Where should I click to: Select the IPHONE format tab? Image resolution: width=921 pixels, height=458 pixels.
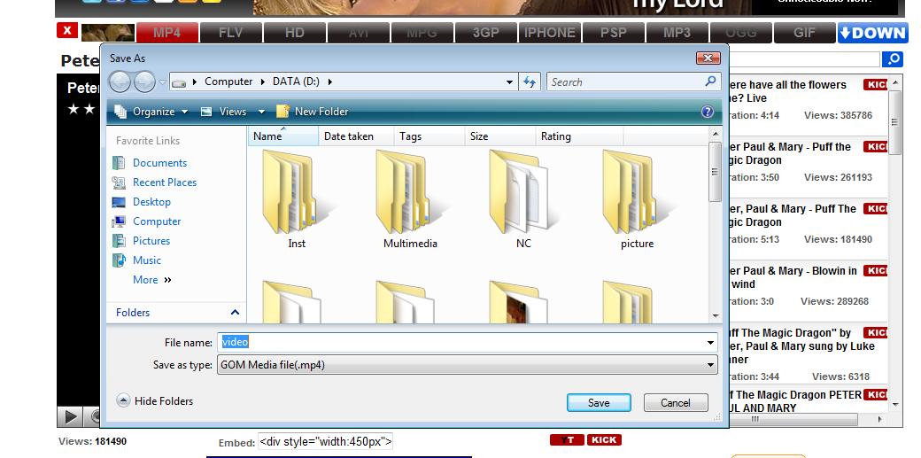click(550, 33)
